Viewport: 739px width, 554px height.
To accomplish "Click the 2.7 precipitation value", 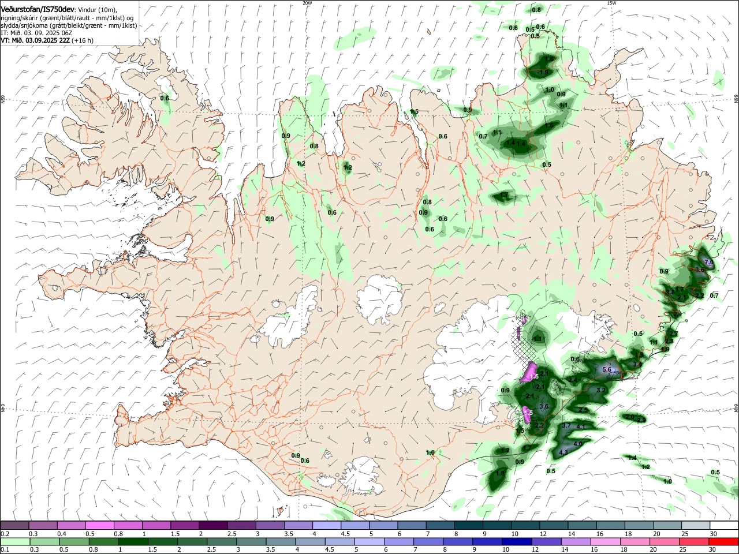I will 673,334.
